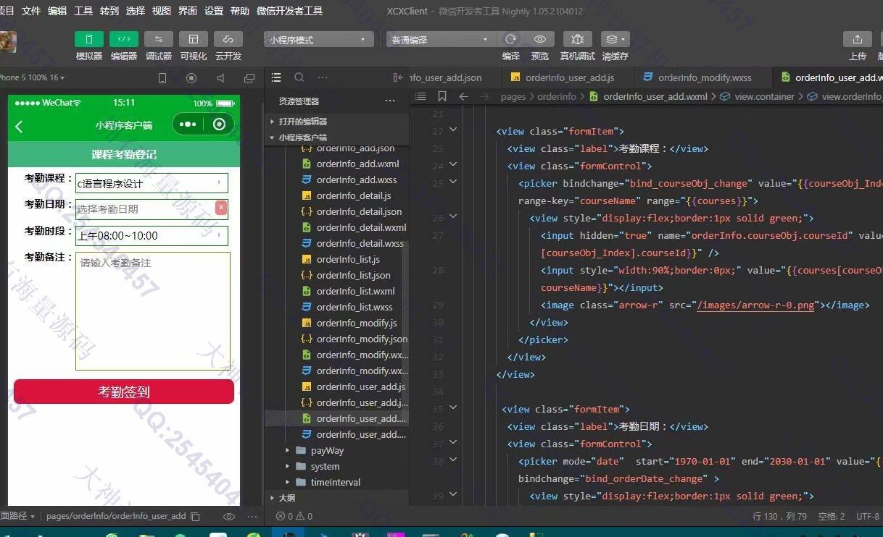Open orderInfo_list.wxml in file tree
Screen dimensions: 883x537
click(x=355, y=291)
